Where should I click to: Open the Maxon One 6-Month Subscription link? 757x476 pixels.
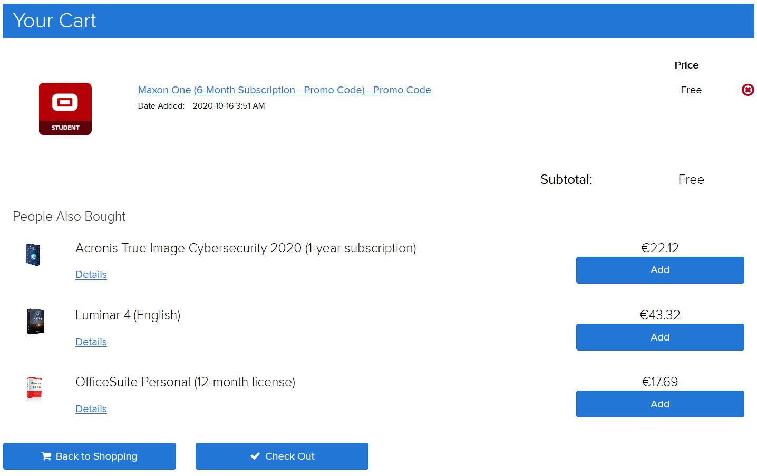[285, 90]
